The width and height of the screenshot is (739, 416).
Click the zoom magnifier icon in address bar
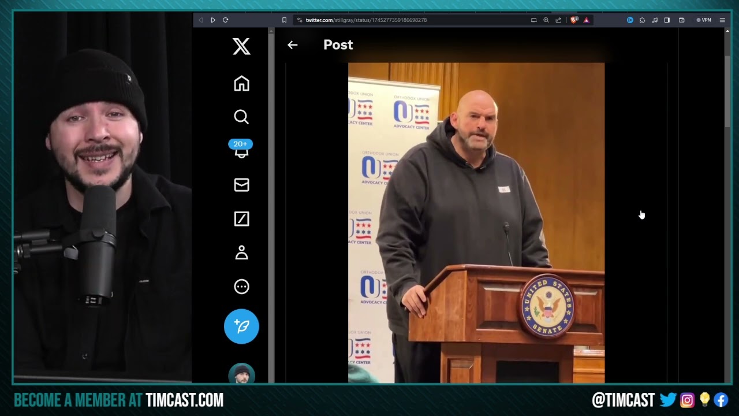[x=546, y=20]
